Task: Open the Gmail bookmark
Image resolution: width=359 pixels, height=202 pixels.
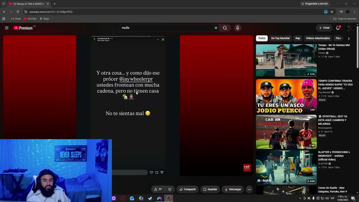Action: 16,19
